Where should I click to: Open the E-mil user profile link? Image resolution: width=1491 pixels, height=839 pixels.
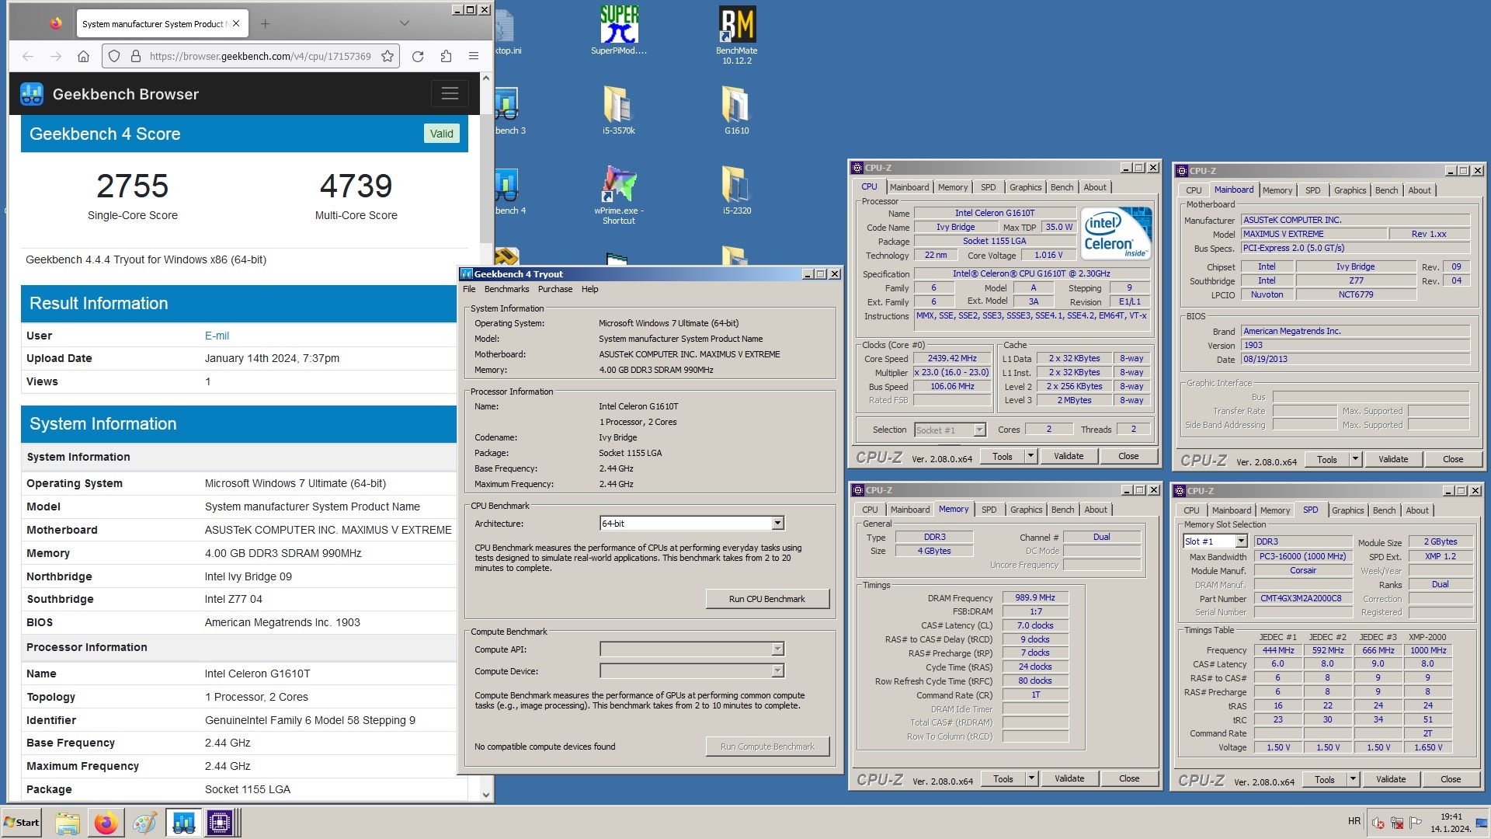[x=217, y=336]
